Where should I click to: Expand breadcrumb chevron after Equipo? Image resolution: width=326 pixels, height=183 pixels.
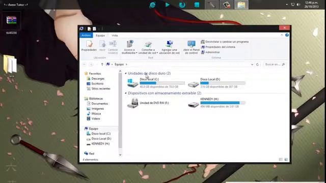[126, 65]
